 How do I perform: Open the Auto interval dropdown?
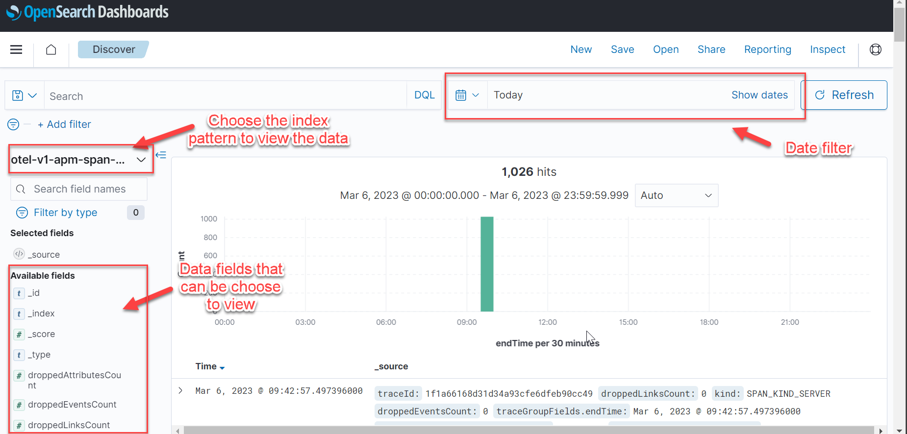click(x=676, y=195)
